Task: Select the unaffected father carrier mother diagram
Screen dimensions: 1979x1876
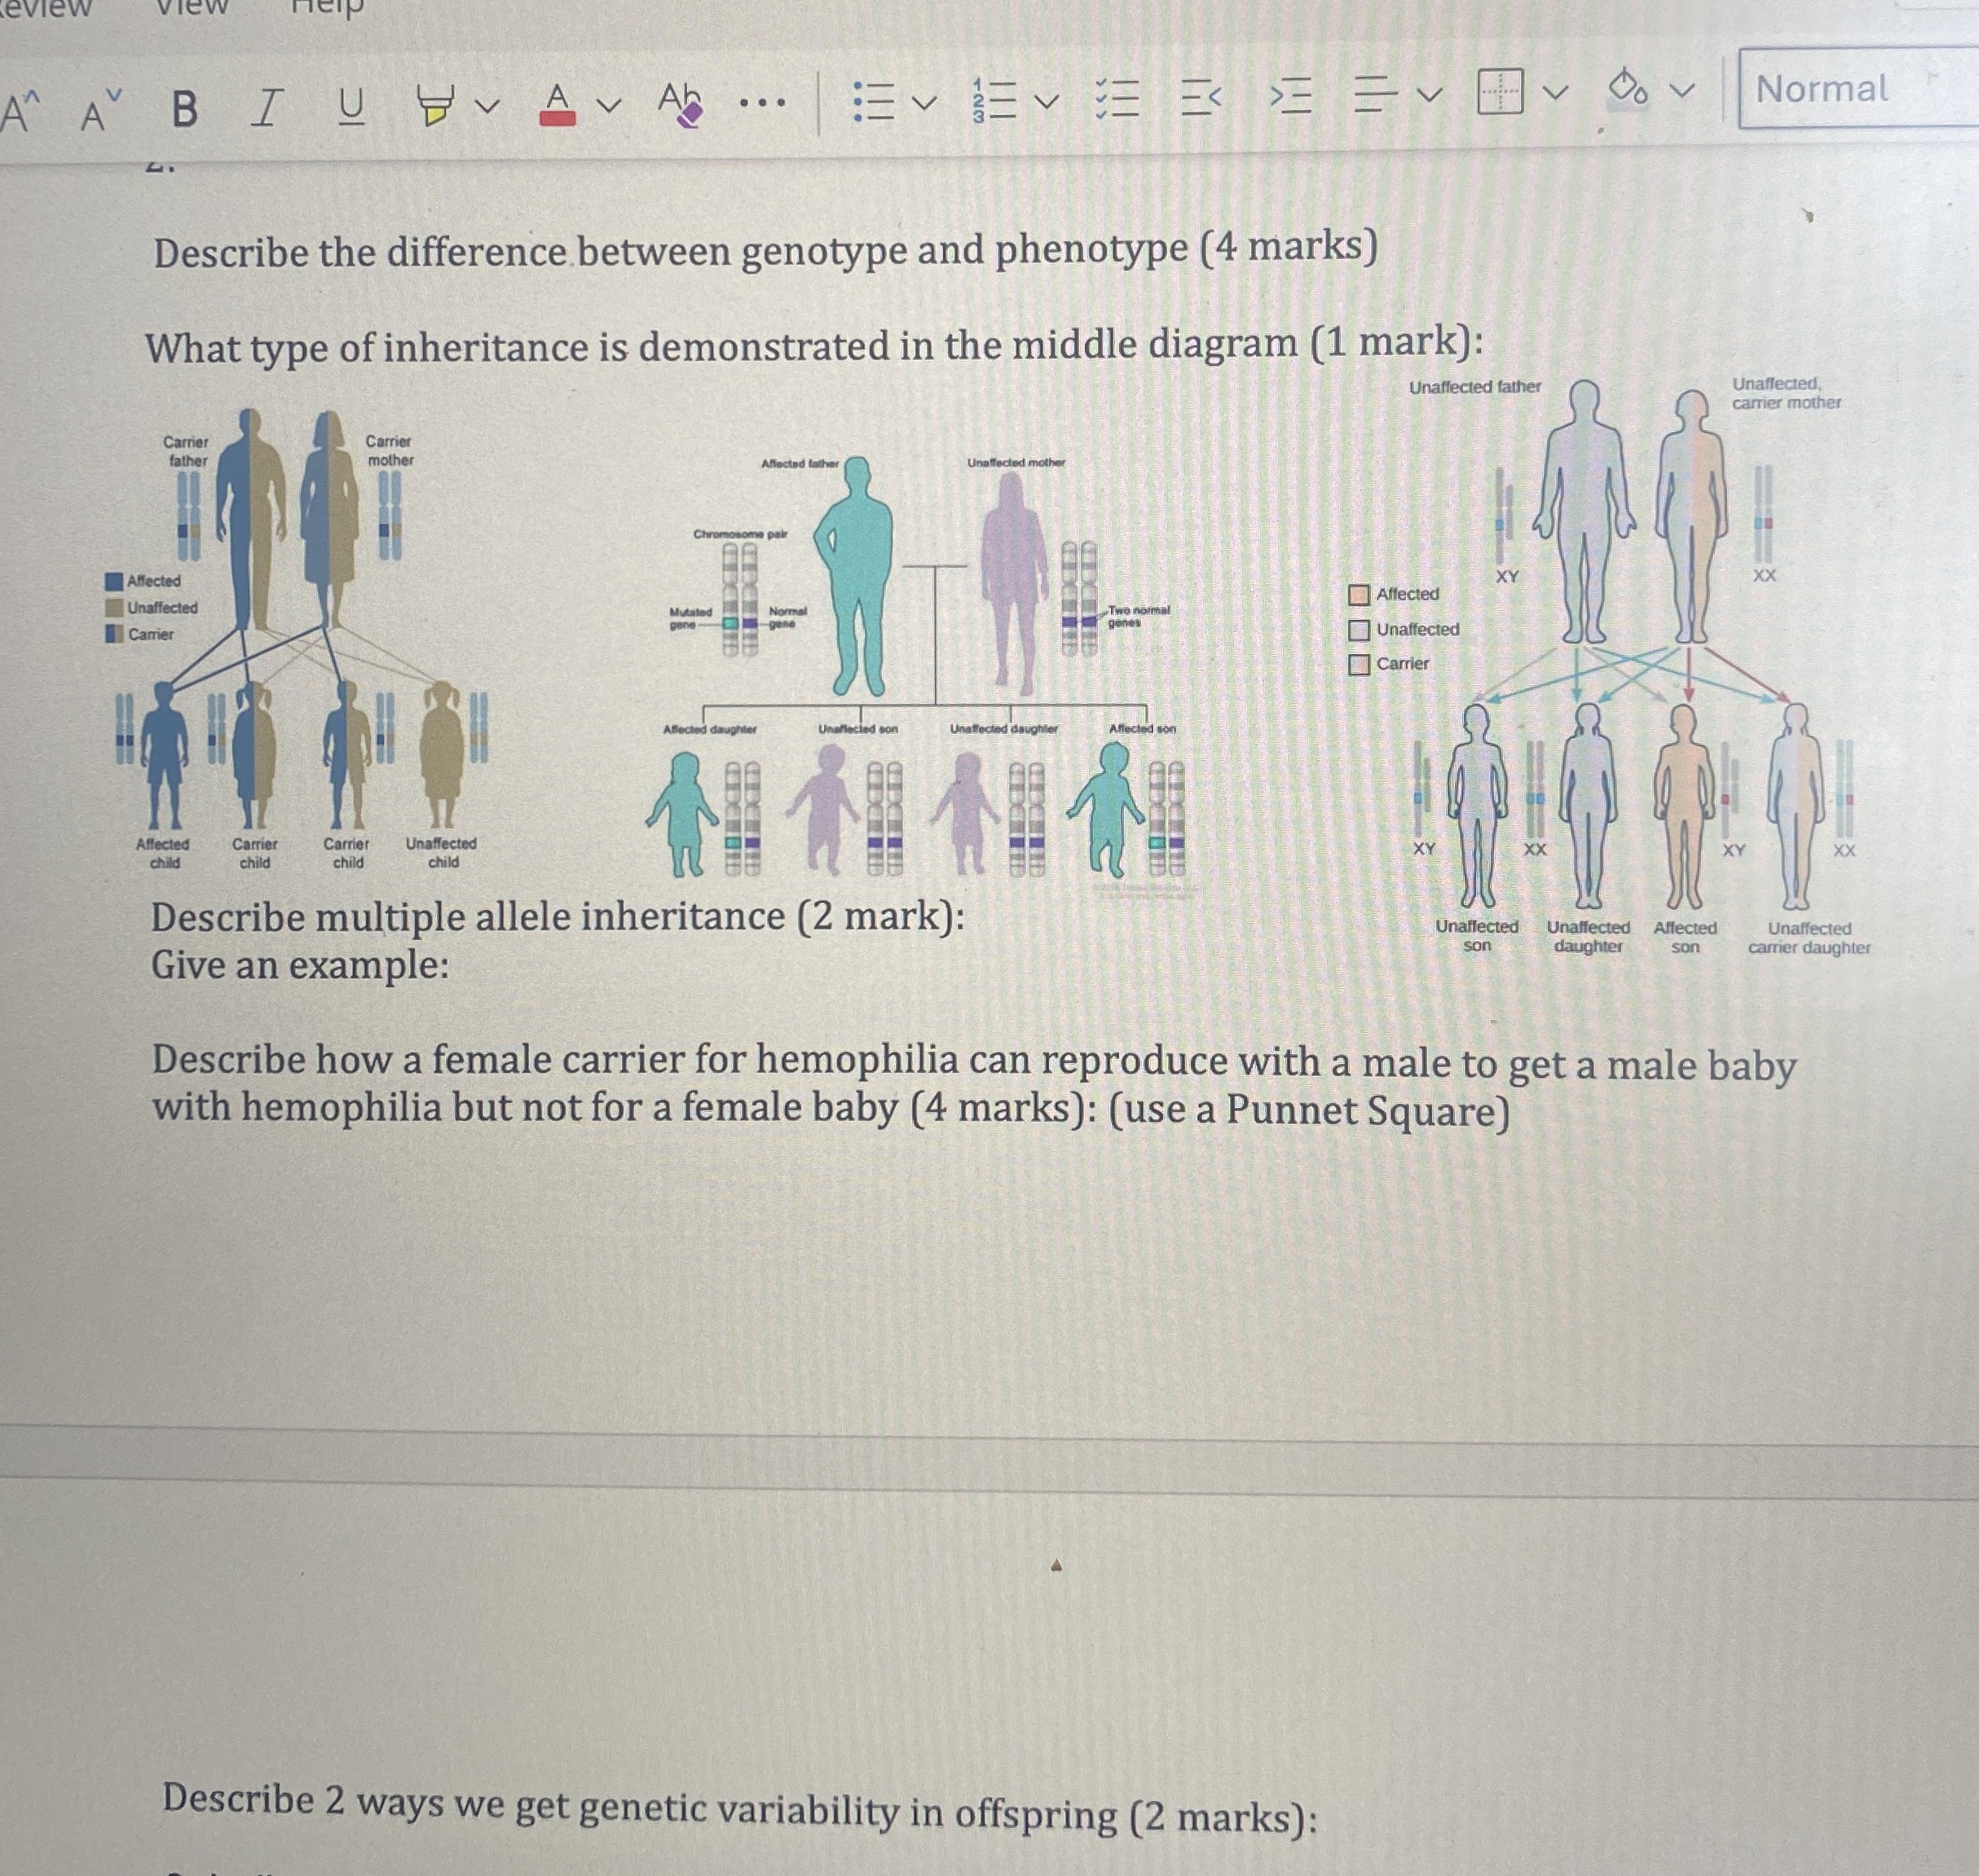Action: [1611, 667]
